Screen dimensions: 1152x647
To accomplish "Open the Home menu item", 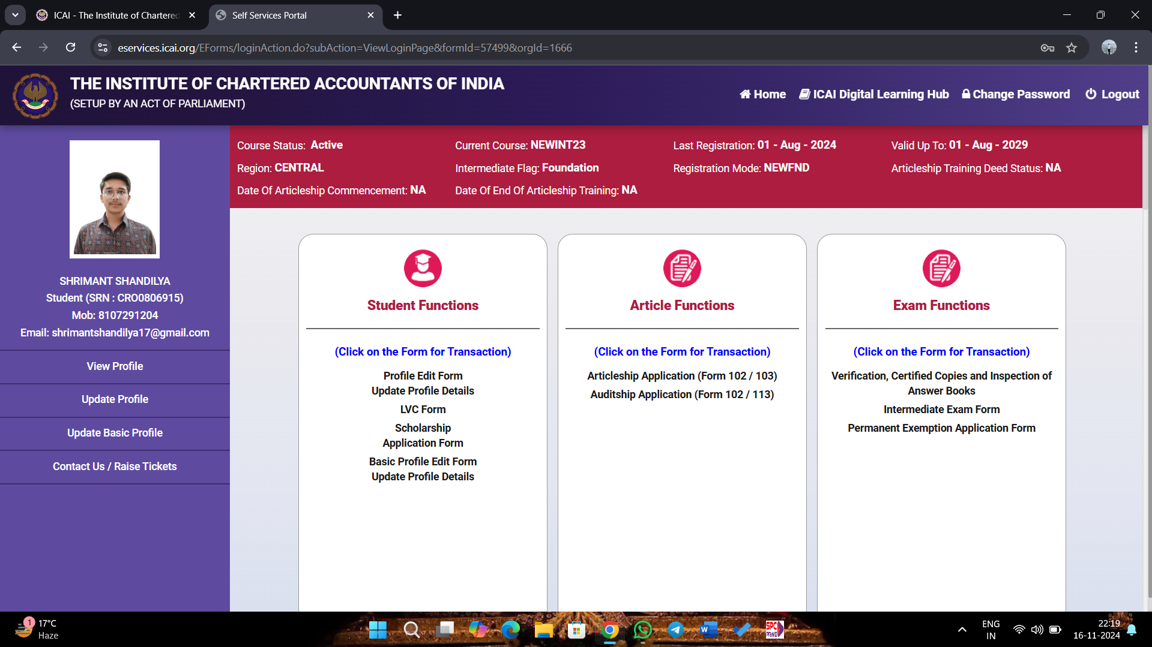I will (763, 94).
